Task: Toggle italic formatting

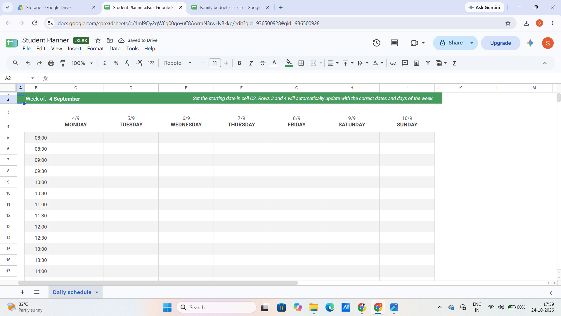Action: tap(251, 63)
